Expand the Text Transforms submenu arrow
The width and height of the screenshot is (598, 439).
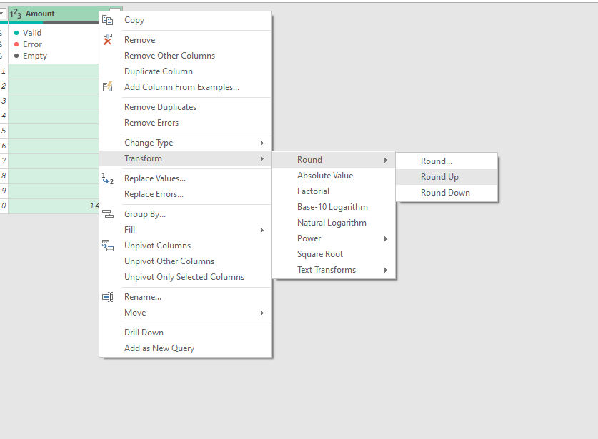[386, 270]
